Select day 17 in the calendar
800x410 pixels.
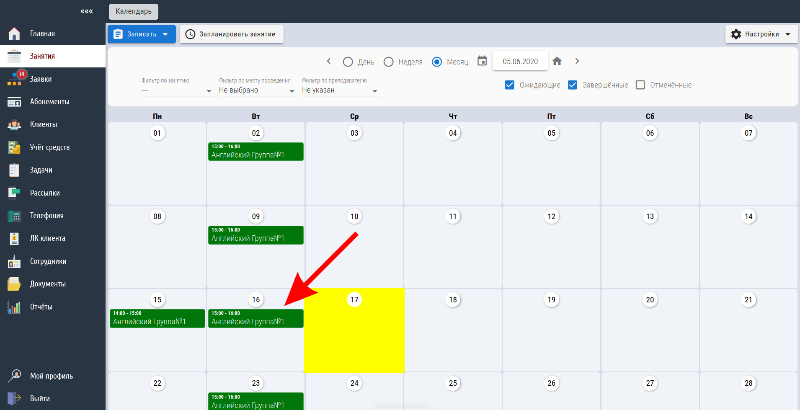[354, 300]
